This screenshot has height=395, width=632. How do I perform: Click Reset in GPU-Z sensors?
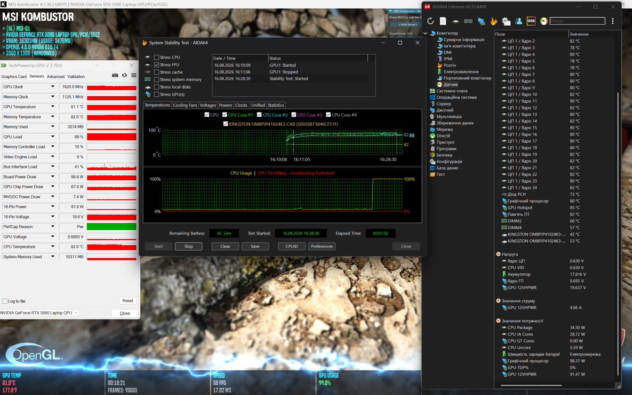coord(128,301)
